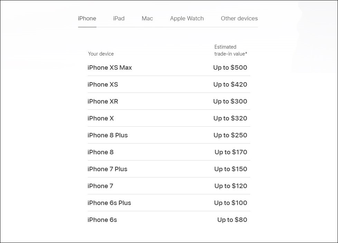Switch to the iPad tab
This screenshot has width=338, height=243.
(x=119, y=19)
